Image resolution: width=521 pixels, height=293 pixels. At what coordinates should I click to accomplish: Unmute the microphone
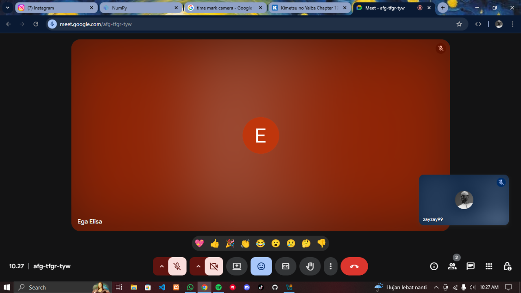177,267
